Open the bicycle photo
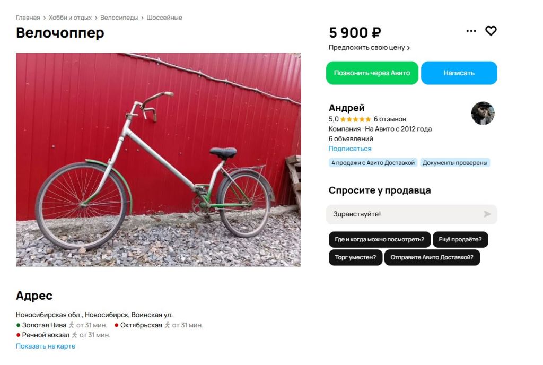Screen dimensions: 543x365 pyautogui.click(x=158, y=159)
